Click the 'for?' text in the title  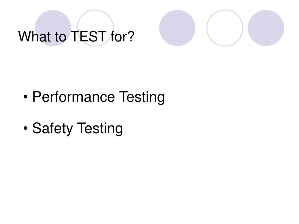click(122, 36)
